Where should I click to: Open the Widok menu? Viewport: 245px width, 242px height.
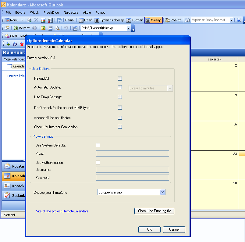pos(34,13)
